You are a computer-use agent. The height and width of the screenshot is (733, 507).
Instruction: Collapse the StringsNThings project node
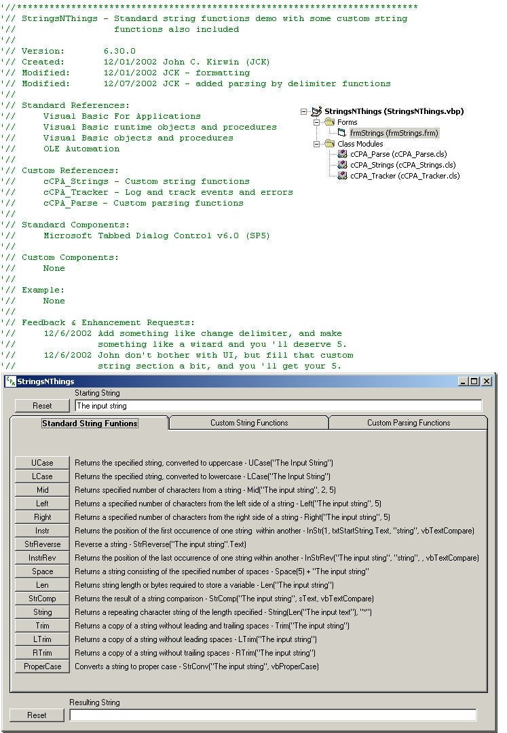coord(304,112)
